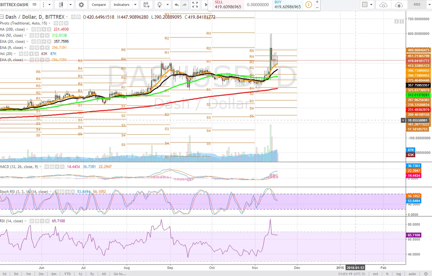This screenshot has height=276, width=432.
Task: Open the candlestick chart style button
Action: (61, 5)
